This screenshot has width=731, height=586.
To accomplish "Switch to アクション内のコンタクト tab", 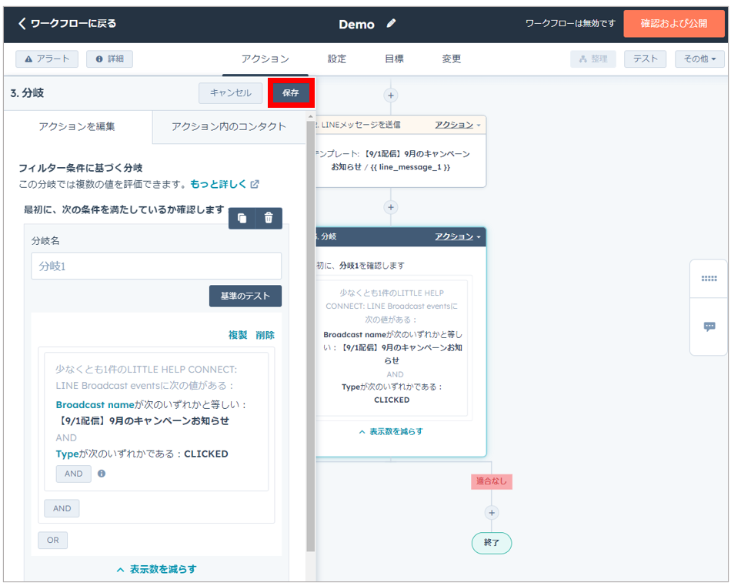I will (x=229, y=127).
